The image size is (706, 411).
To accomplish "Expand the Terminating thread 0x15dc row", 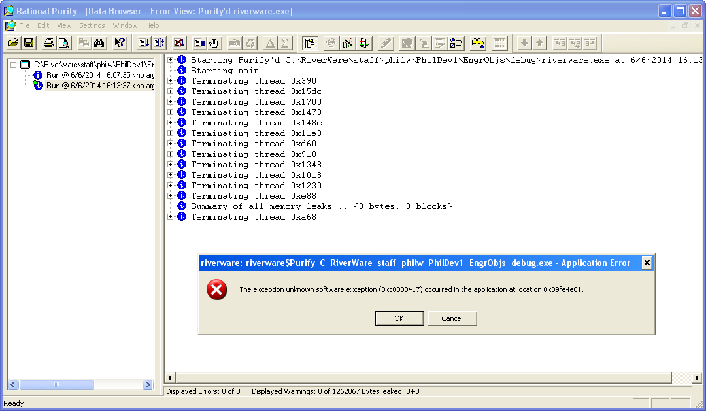I will 170,91.
